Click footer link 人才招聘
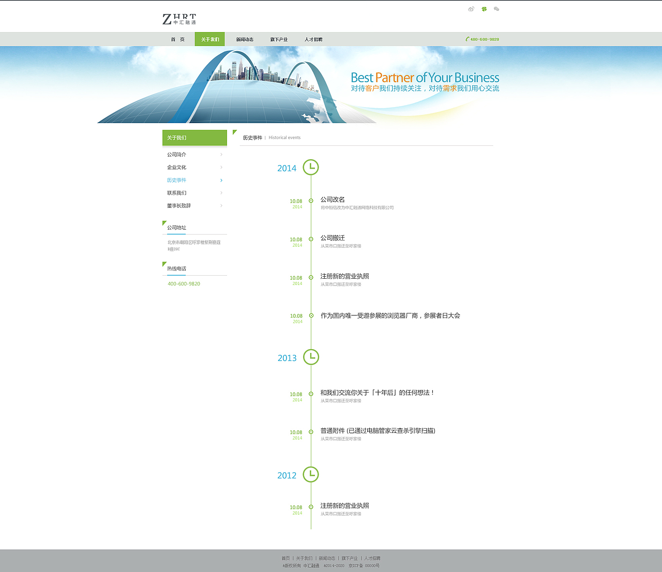662x572 pixels. 372,559
